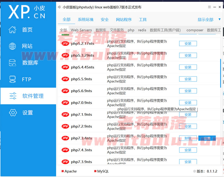Image resolution: width=224 pixels, height=177 pixels.
Task: Click the Apache status indicator
Action: (x=69, y=171)
